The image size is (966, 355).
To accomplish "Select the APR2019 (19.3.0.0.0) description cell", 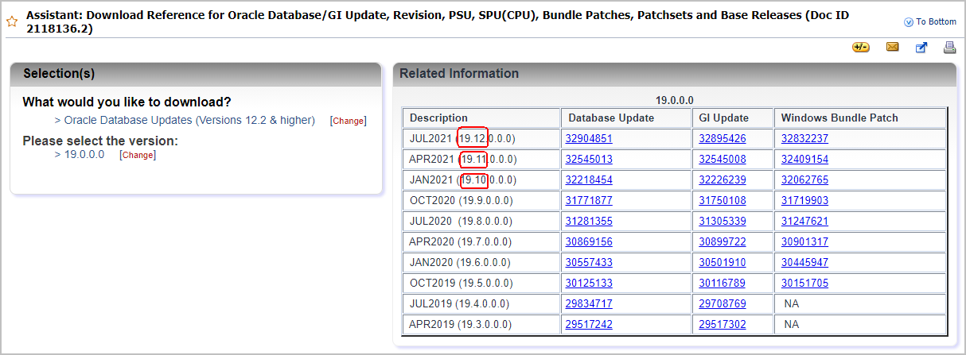I will 481,324.
